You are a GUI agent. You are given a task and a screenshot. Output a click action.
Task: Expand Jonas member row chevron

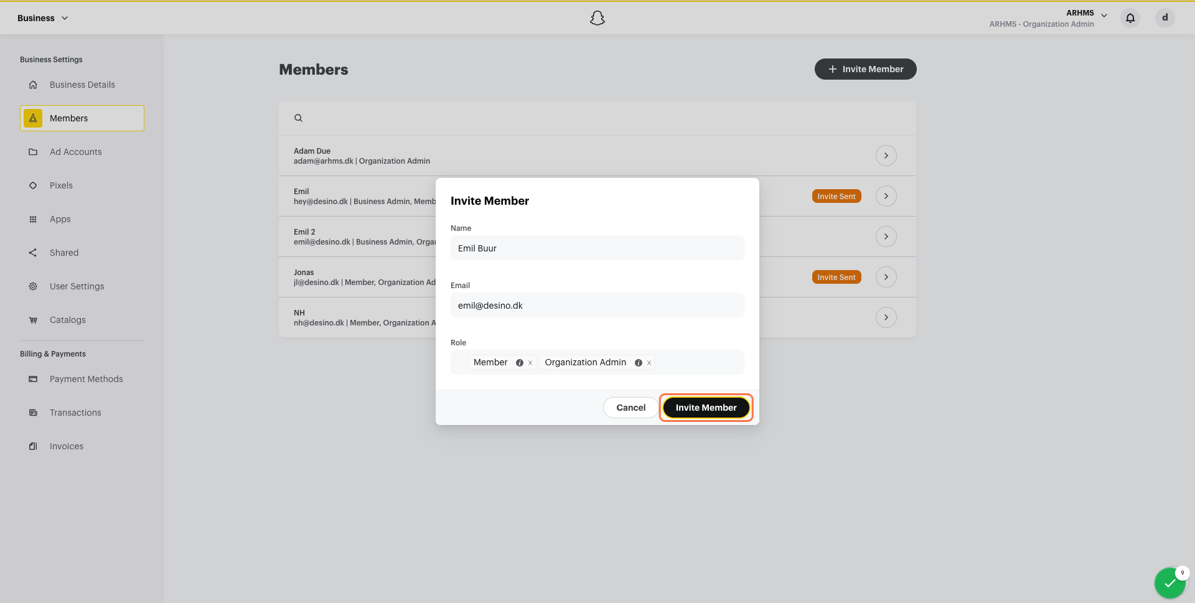click(x=886, y=277)
